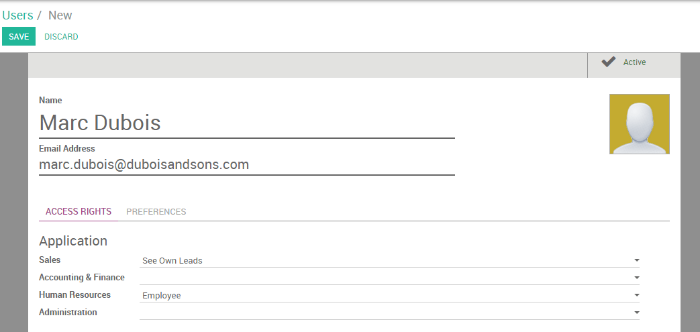Go back to Users via breadcrumb

[17, 15]
